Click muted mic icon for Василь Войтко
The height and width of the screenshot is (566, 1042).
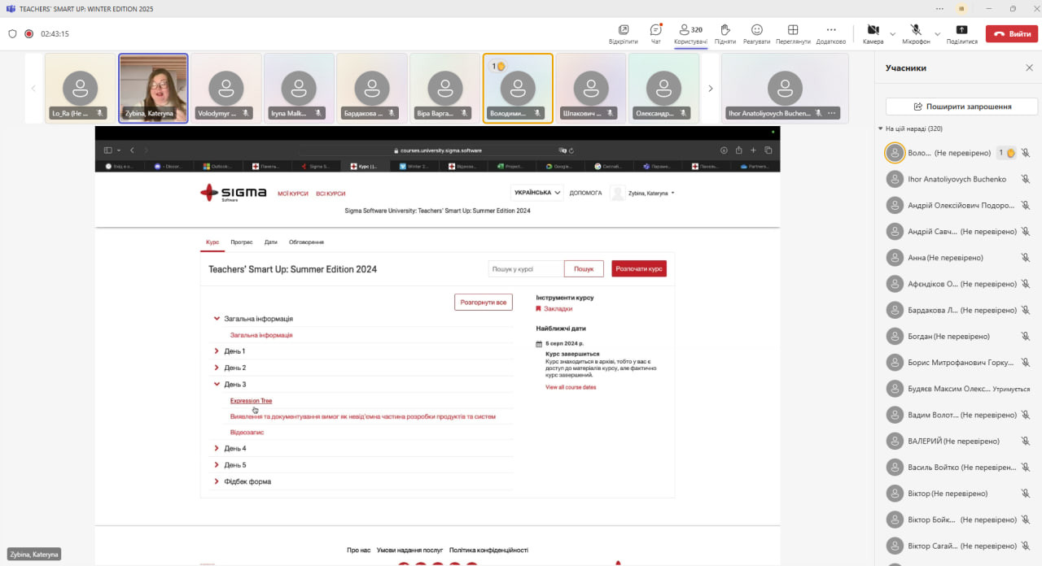1026,467
